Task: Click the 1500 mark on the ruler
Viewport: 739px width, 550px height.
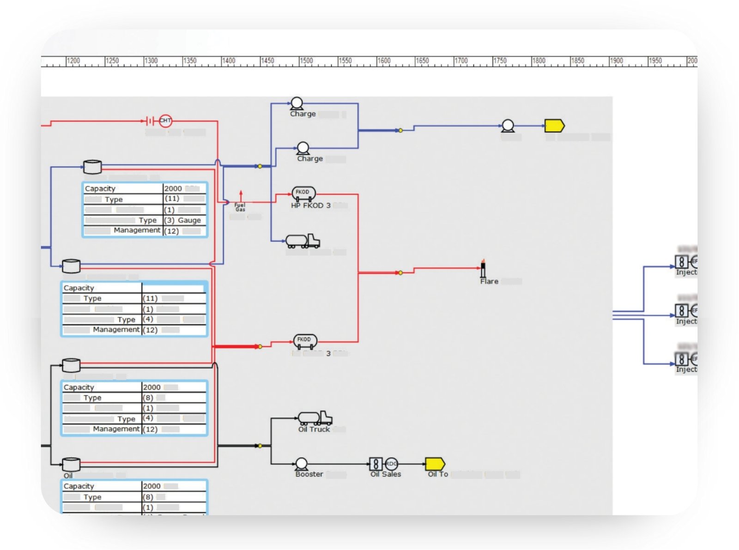Action: pyautogui.click(x=306, y=61)
